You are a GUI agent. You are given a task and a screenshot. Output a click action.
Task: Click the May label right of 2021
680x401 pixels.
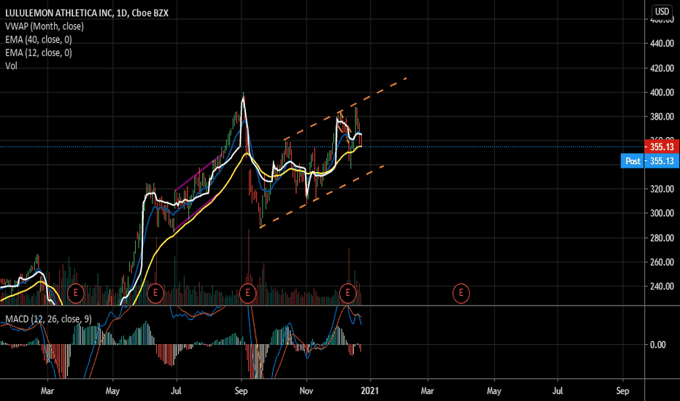493,391
